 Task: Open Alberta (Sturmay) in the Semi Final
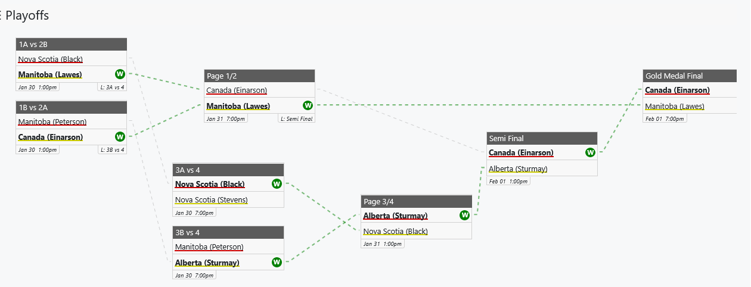(x=518, y=169)
